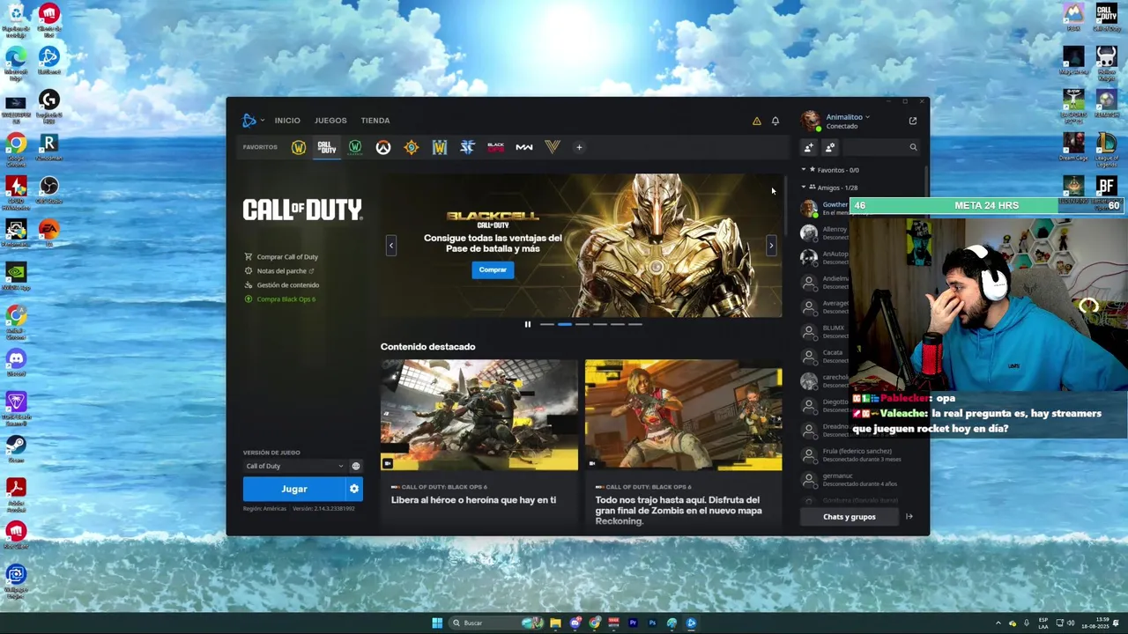The image size is (1128, 634).
Task: Open File Explorer from the taskbar
Action: click(x=555, y=623)
